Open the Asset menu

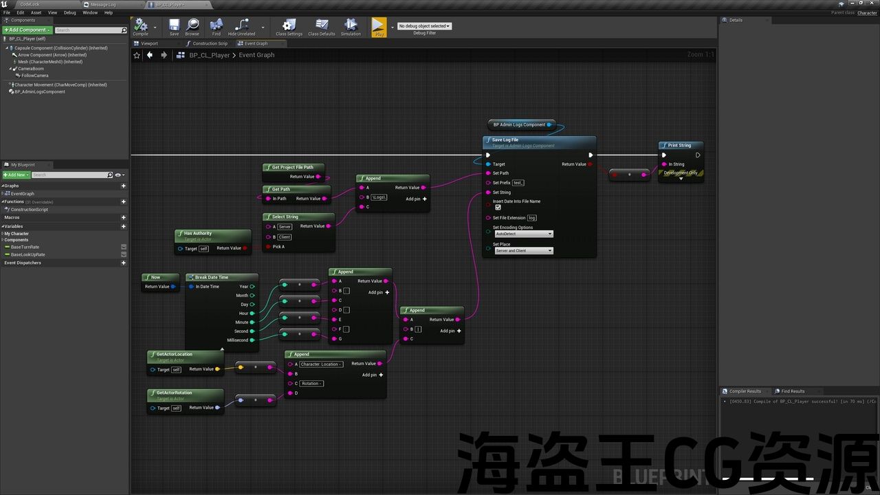point(36,12)
